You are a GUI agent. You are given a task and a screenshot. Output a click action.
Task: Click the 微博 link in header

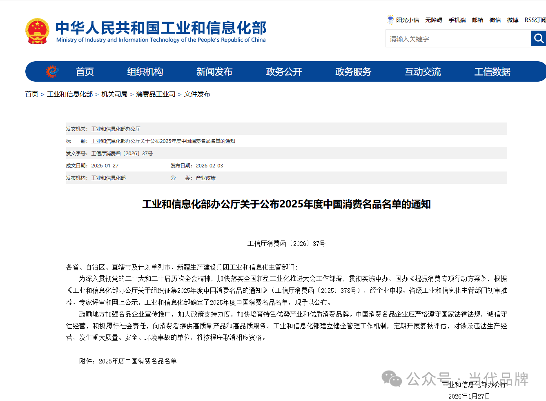tap(513, 20)
